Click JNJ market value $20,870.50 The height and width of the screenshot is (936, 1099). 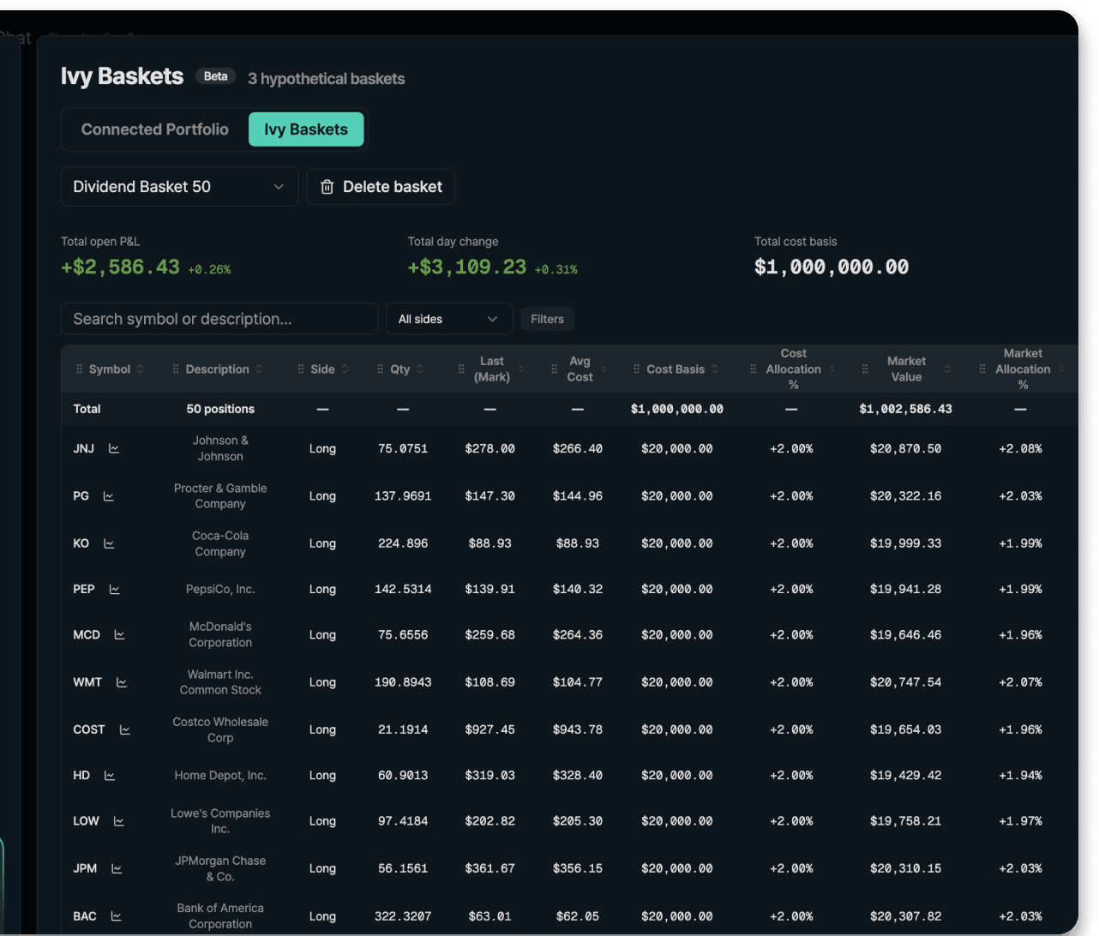pyautogui.click(x=905, y=448)
